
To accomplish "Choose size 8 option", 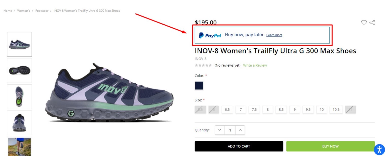I will coord(268,110).
